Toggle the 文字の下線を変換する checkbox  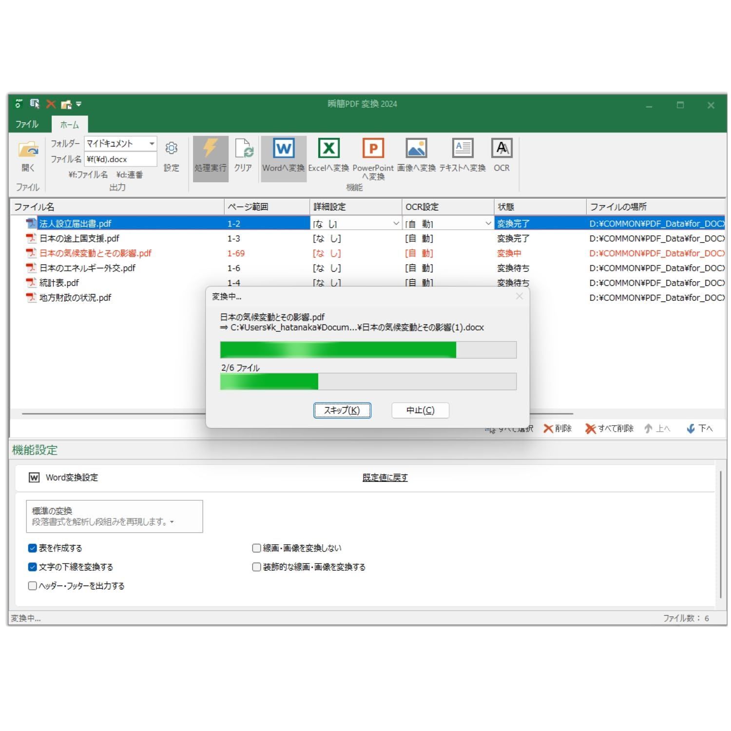tap(33, 567)
